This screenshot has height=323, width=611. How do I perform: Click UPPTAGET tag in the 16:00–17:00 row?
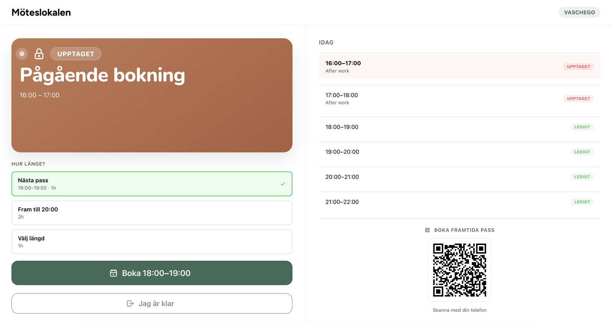tap(578, 67)
